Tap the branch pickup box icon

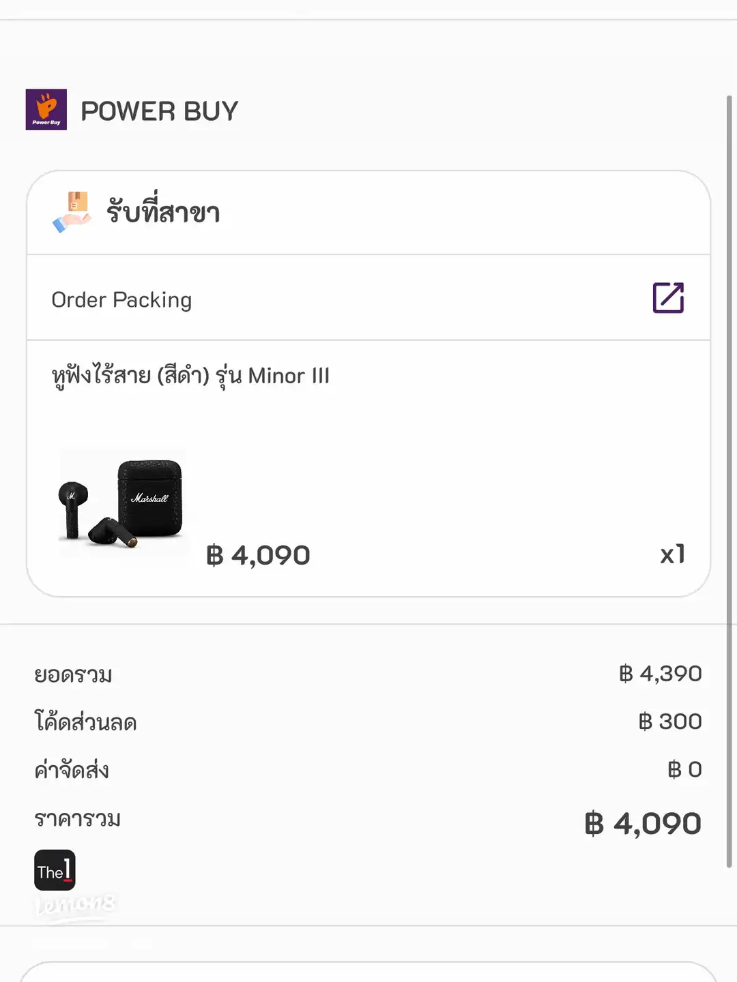click(72, 212)
